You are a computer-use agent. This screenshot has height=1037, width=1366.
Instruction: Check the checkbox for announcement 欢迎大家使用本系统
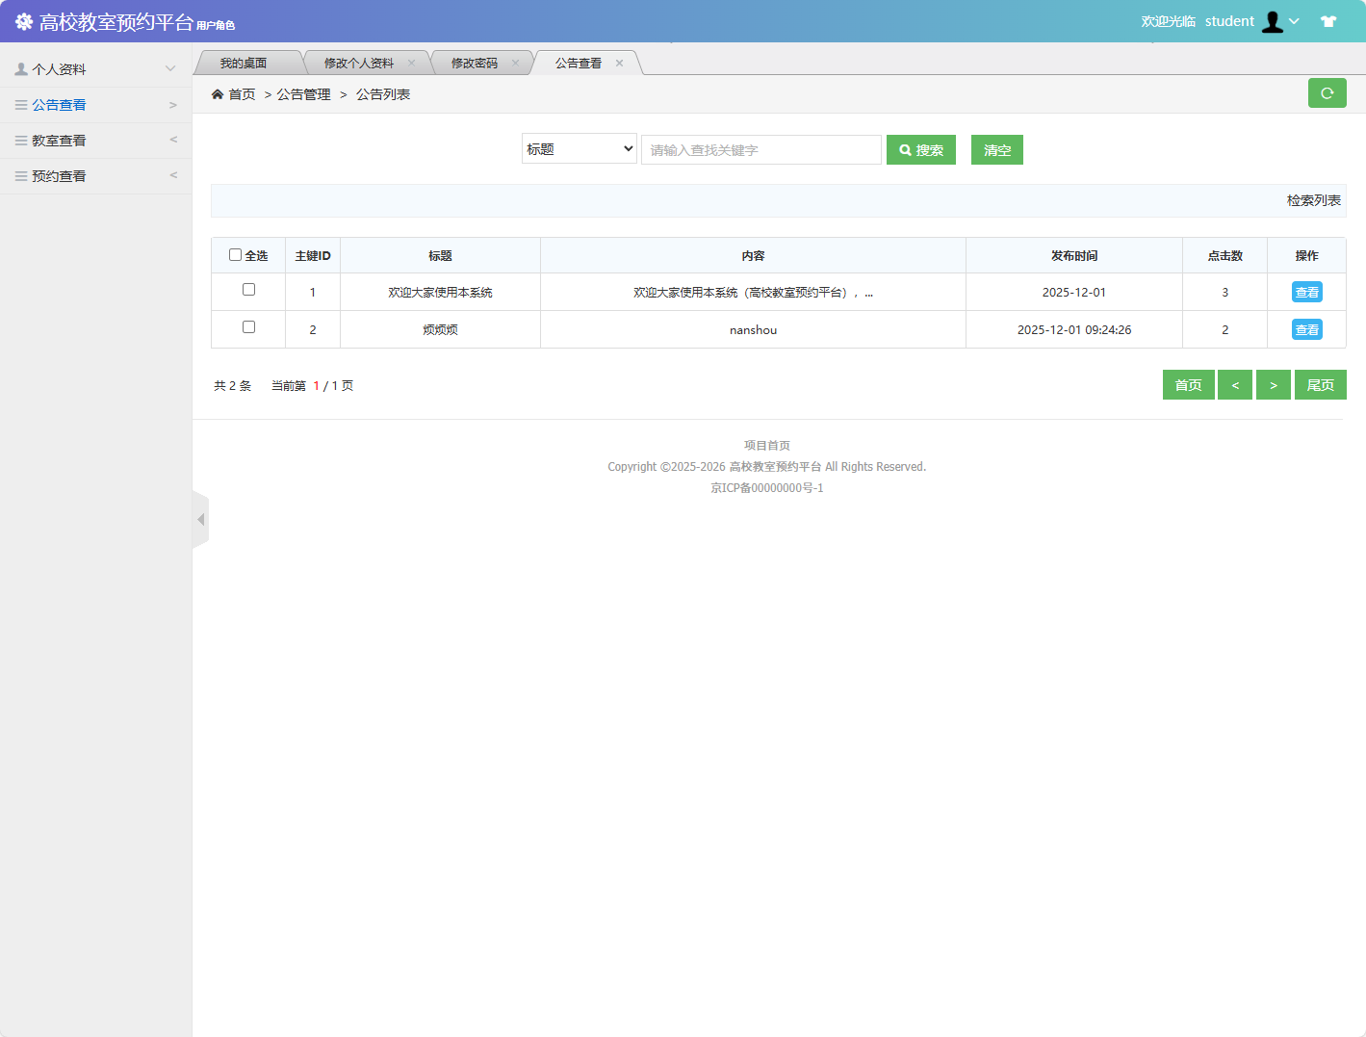(248, 289)
